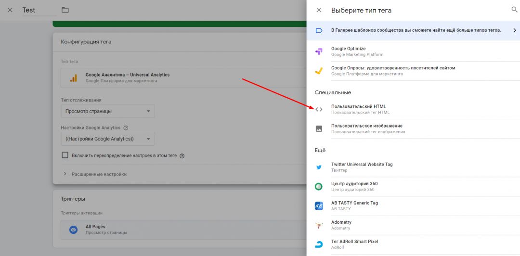Click the Конфигурация тега heading

(x=86, y=42)
